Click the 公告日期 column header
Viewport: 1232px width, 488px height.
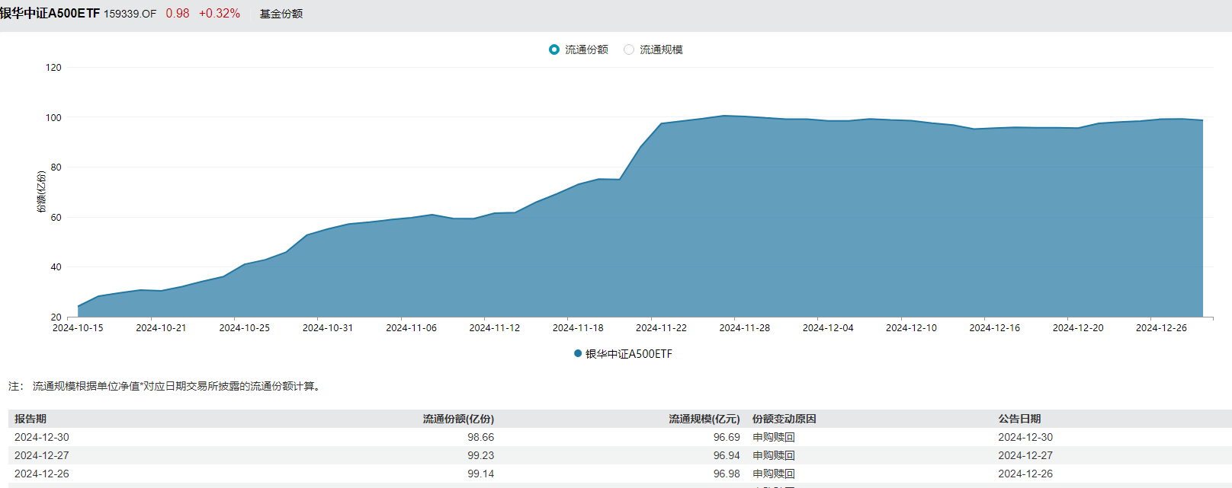pos(1019,419)
